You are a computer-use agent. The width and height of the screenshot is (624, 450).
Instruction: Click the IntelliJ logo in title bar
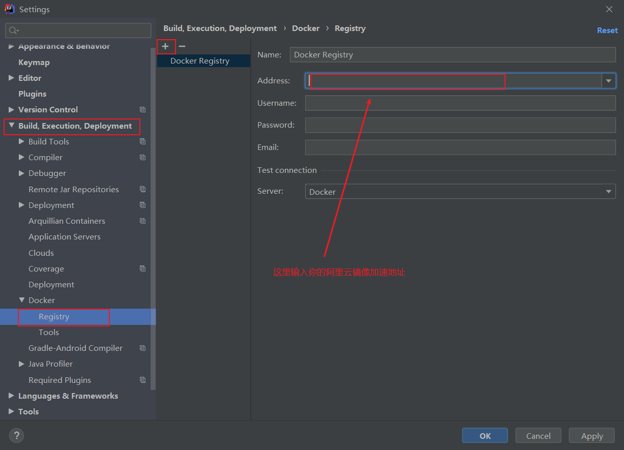9,9
